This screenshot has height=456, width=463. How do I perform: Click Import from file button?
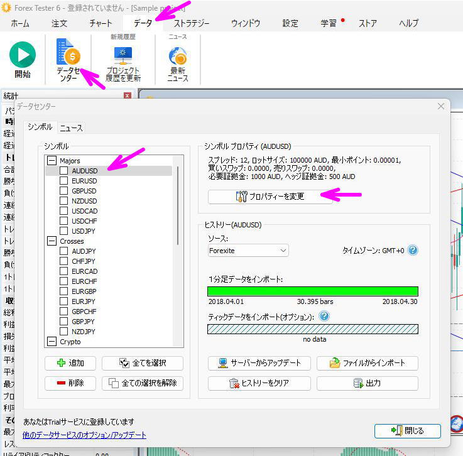pyautogui.click(x=368, y=363)
